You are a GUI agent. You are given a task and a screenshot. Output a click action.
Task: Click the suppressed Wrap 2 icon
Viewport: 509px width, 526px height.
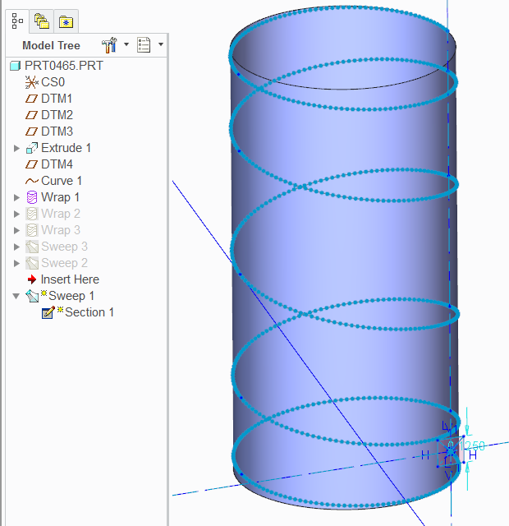[x=32, y=214]
